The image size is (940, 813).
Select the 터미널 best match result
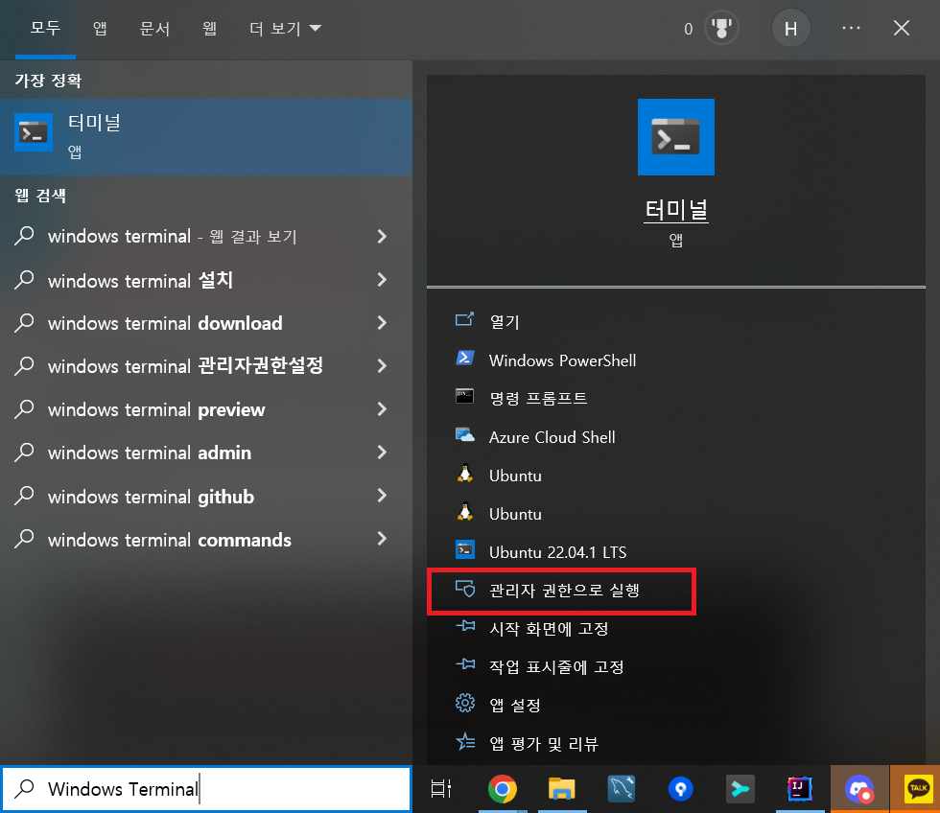tap(206, 137)
